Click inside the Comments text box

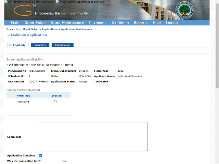pyautogui.click(x=93, y=137)
